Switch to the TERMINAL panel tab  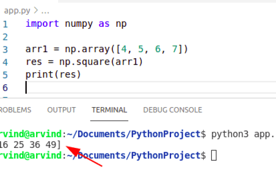109,110
